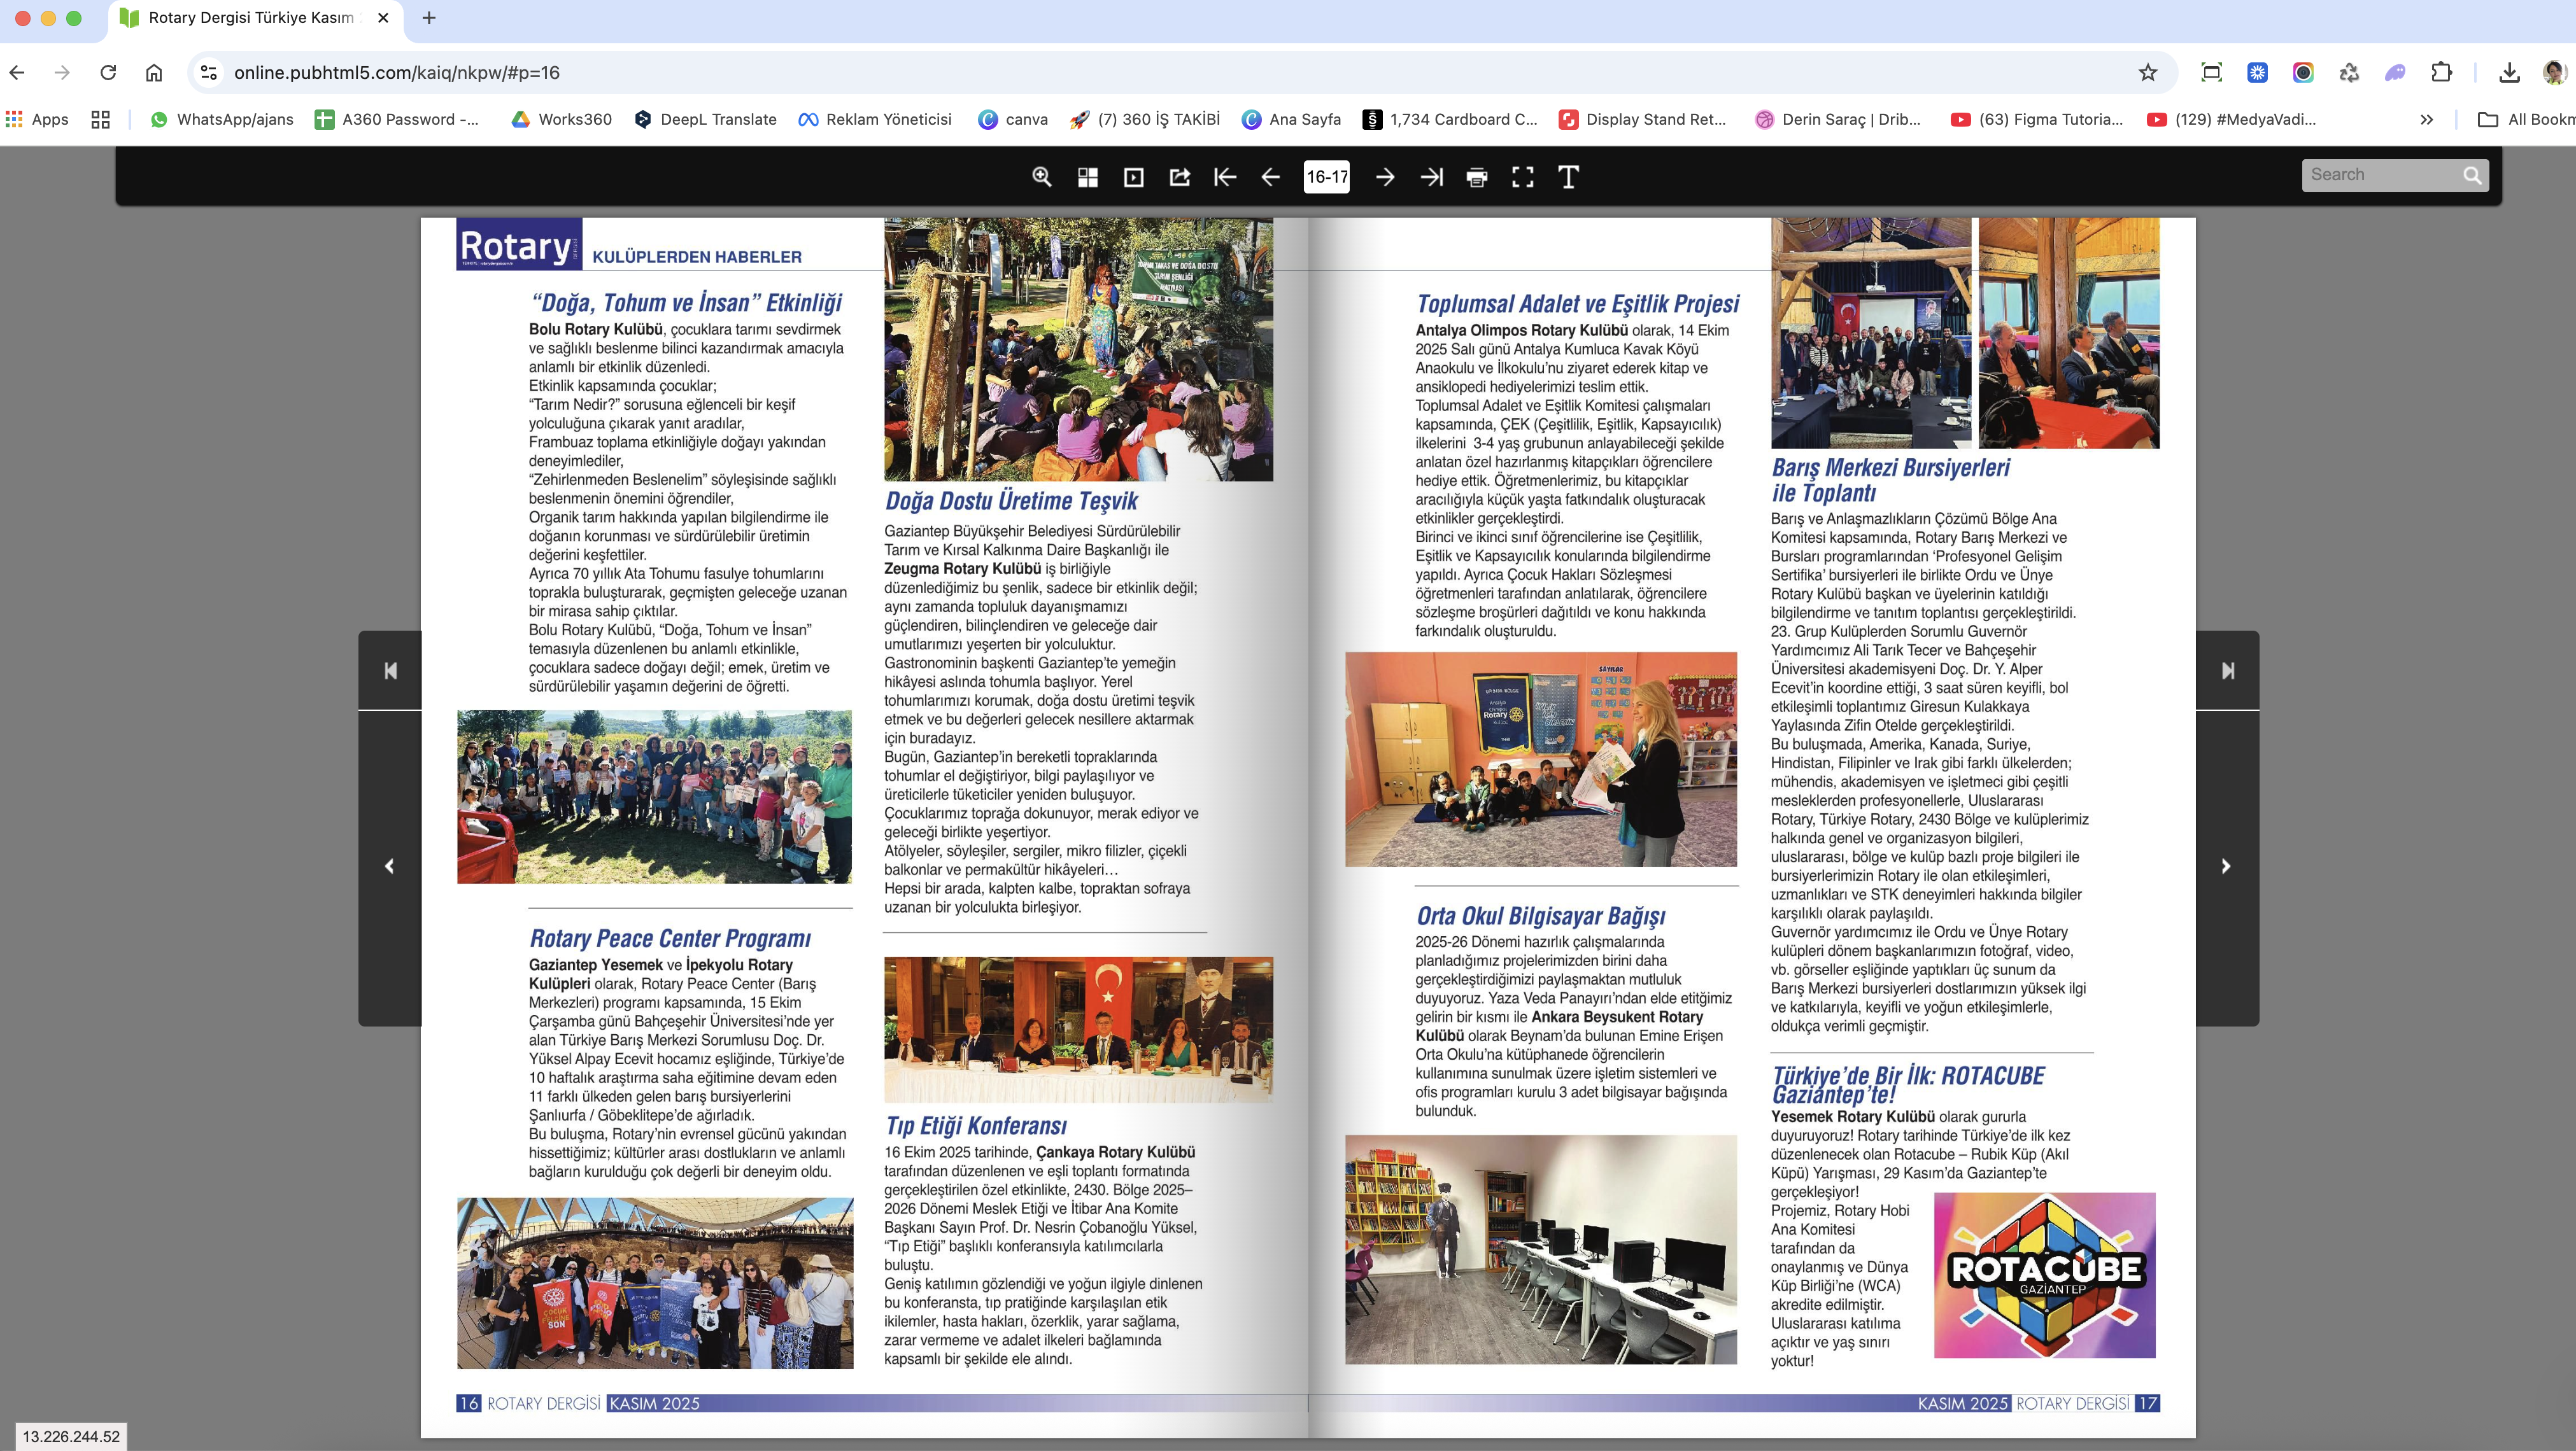
Task: Click the share flipbook icon
Action: tap(1180, 177)
